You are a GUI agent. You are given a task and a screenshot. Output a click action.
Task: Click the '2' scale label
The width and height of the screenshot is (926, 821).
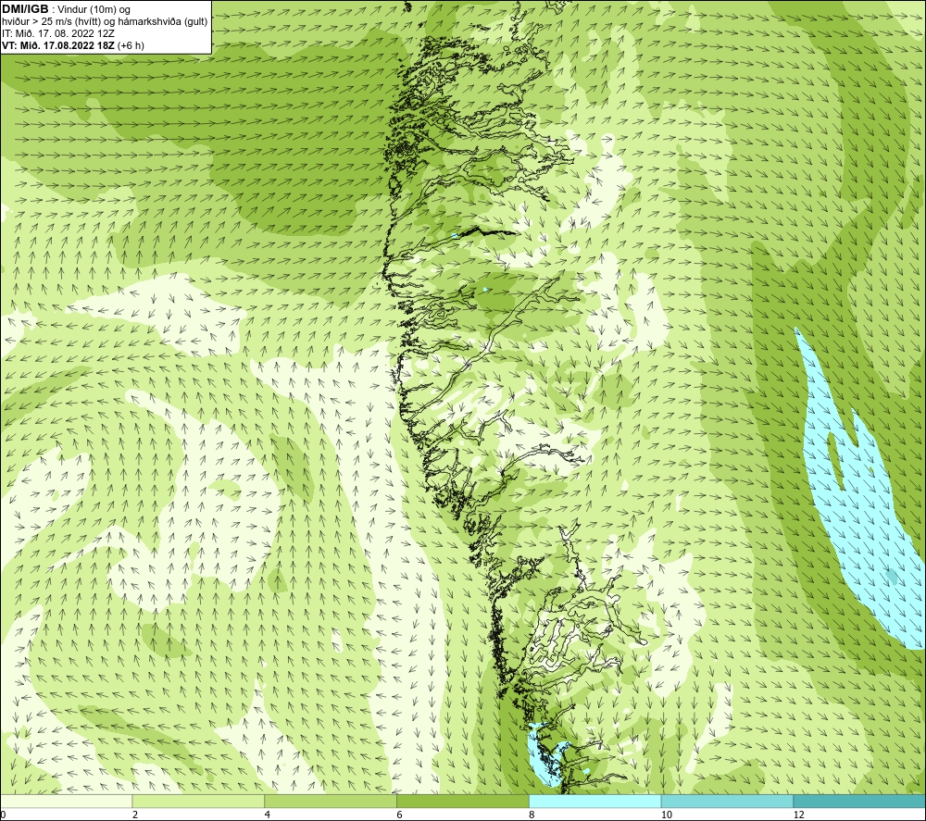[x=135, y=815]
